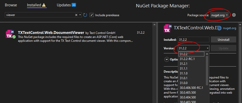The height and width of the screenshot is (103, 242).
Task: Choose version 31.2.1
Action: tap(192, 64)
